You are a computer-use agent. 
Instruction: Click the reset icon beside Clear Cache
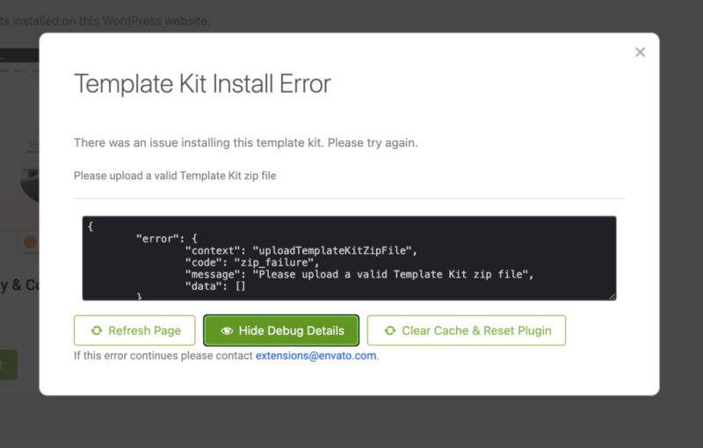click(389, 331)
